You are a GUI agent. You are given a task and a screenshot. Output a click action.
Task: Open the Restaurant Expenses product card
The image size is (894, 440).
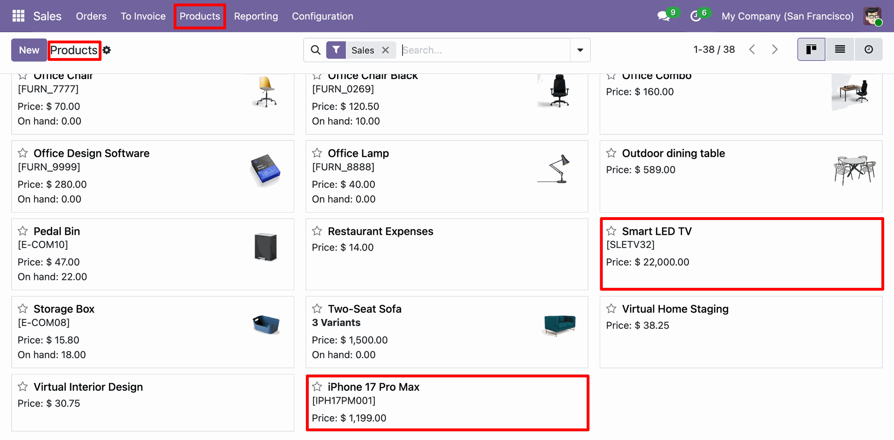[447, 254]
